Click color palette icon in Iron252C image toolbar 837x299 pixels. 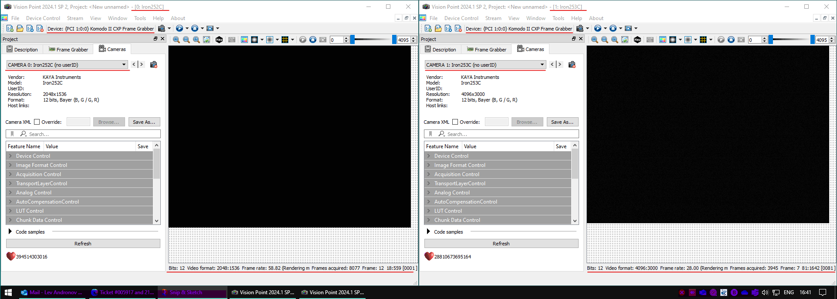pos(244,40)
